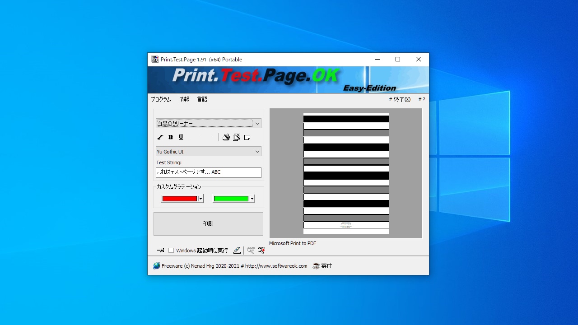Toggle underline text formatting (U icon)

[181, 137]
